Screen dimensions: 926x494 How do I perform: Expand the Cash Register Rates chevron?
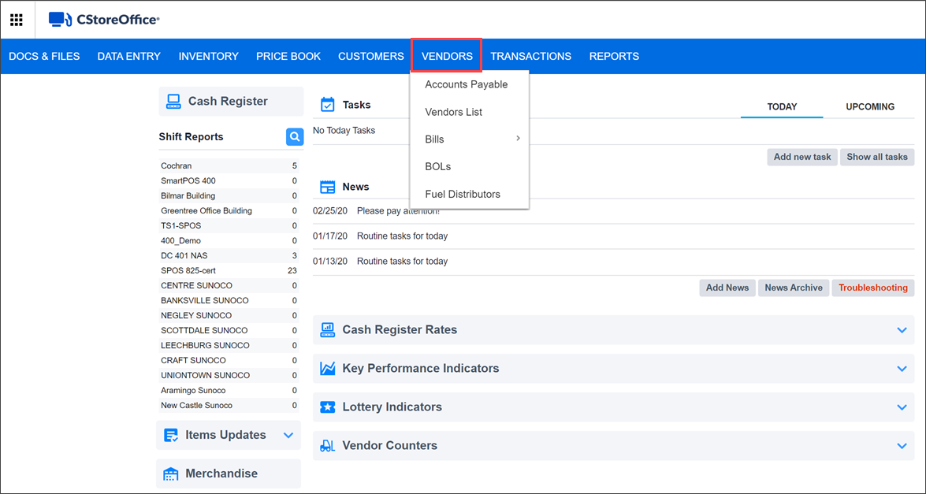pos(902,330)
